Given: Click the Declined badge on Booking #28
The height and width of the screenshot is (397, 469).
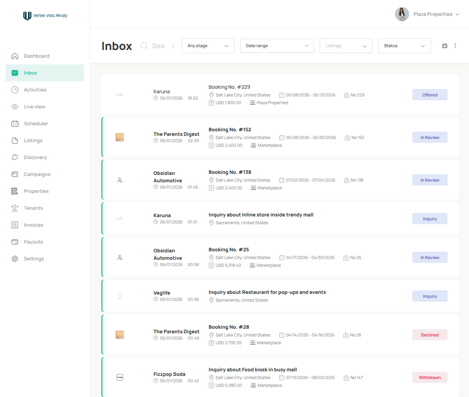Looking at the screenshot, I should 430,335.
